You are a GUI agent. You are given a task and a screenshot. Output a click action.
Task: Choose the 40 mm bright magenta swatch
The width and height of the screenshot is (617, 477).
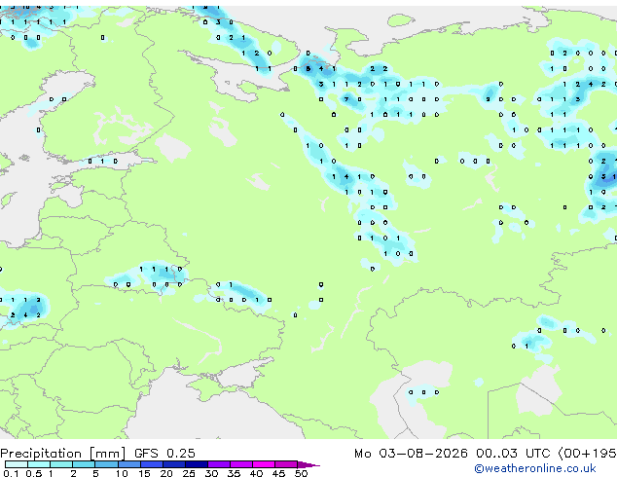click(x=264, y=464)
